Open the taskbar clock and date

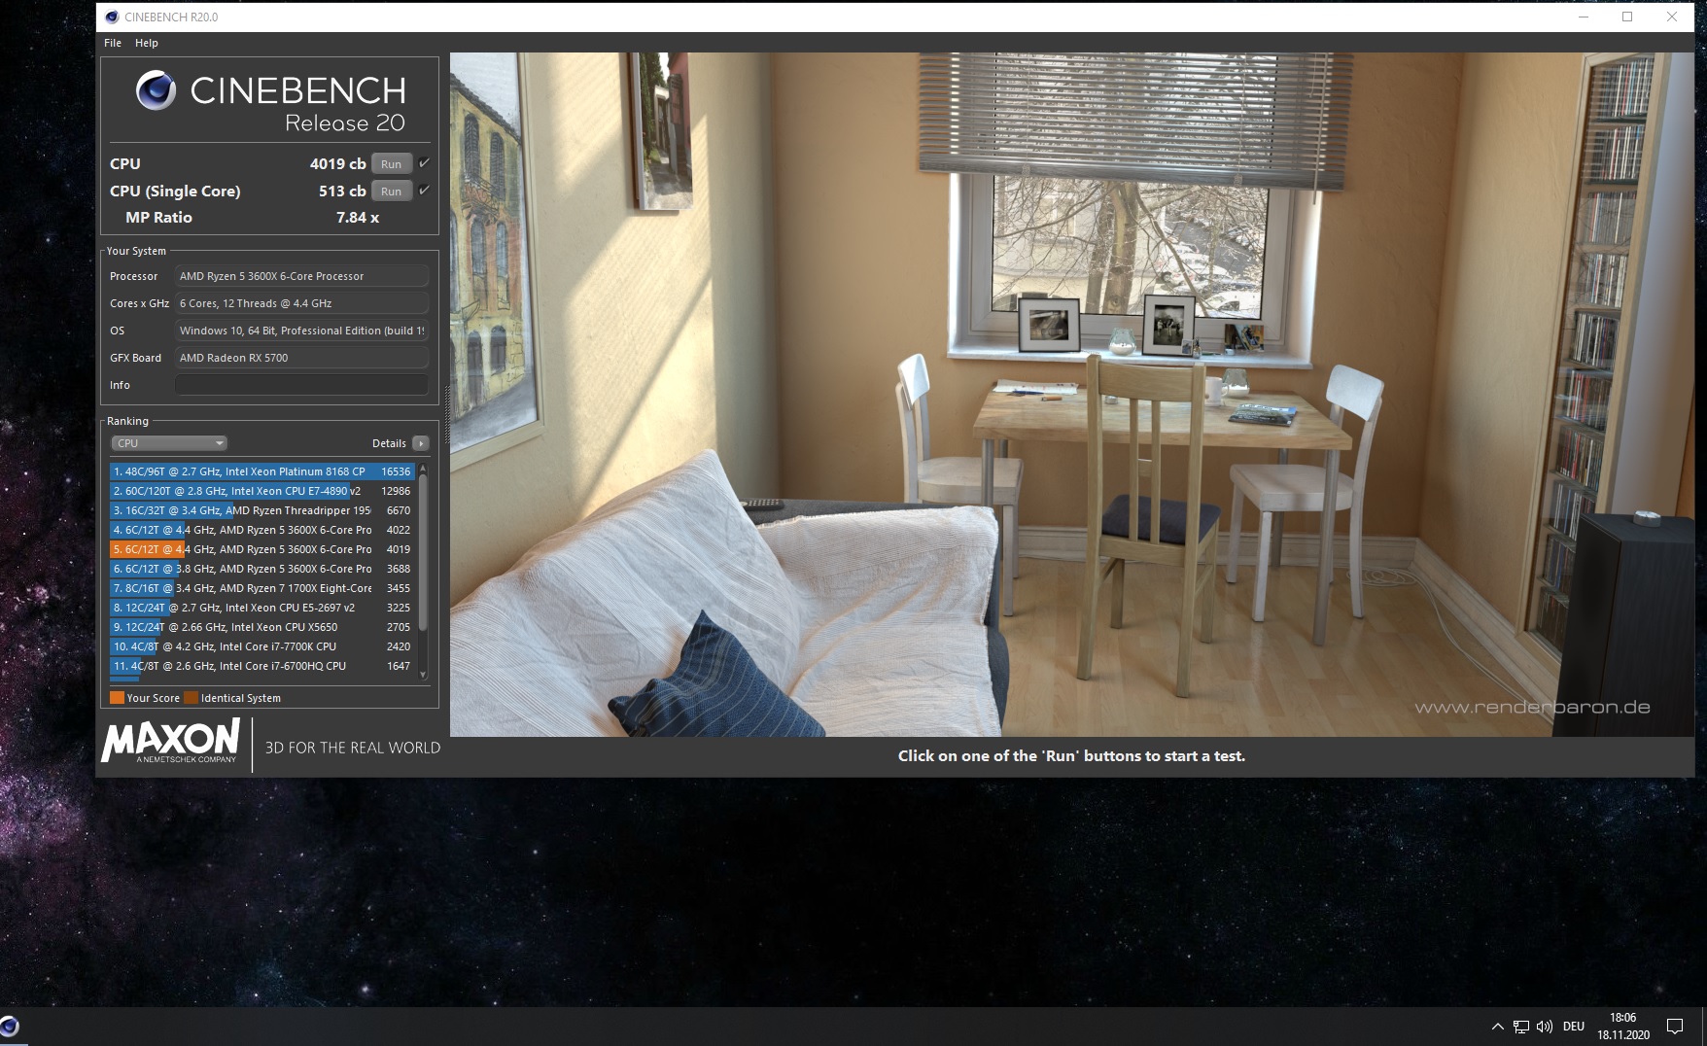(1623, 1027)
